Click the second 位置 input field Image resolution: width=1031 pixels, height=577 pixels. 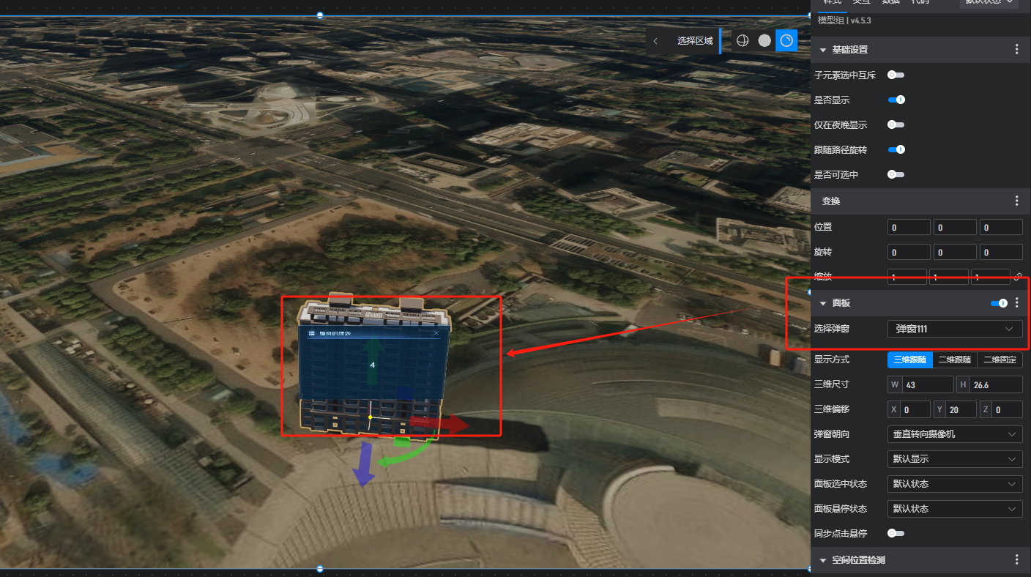pos(955,228)
